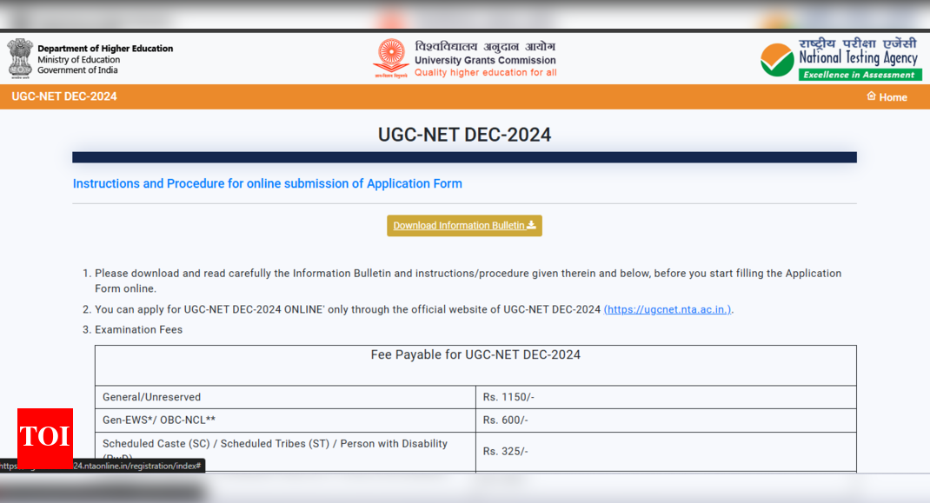Select the Rs. 600/- fee cell
Screen dimensions: 930x503
pos(666,420)
